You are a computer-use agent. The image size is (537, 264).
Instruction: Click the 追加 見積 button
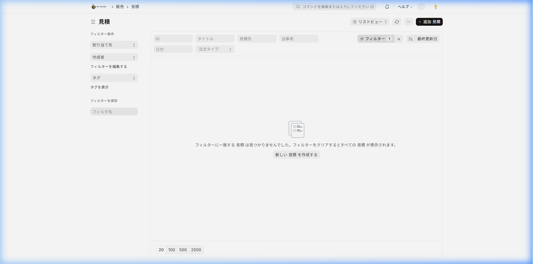coord(429,22)
